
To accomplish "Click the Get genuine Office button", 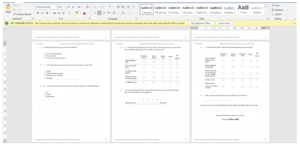I will pyautogui.click(x=201, y=23).
